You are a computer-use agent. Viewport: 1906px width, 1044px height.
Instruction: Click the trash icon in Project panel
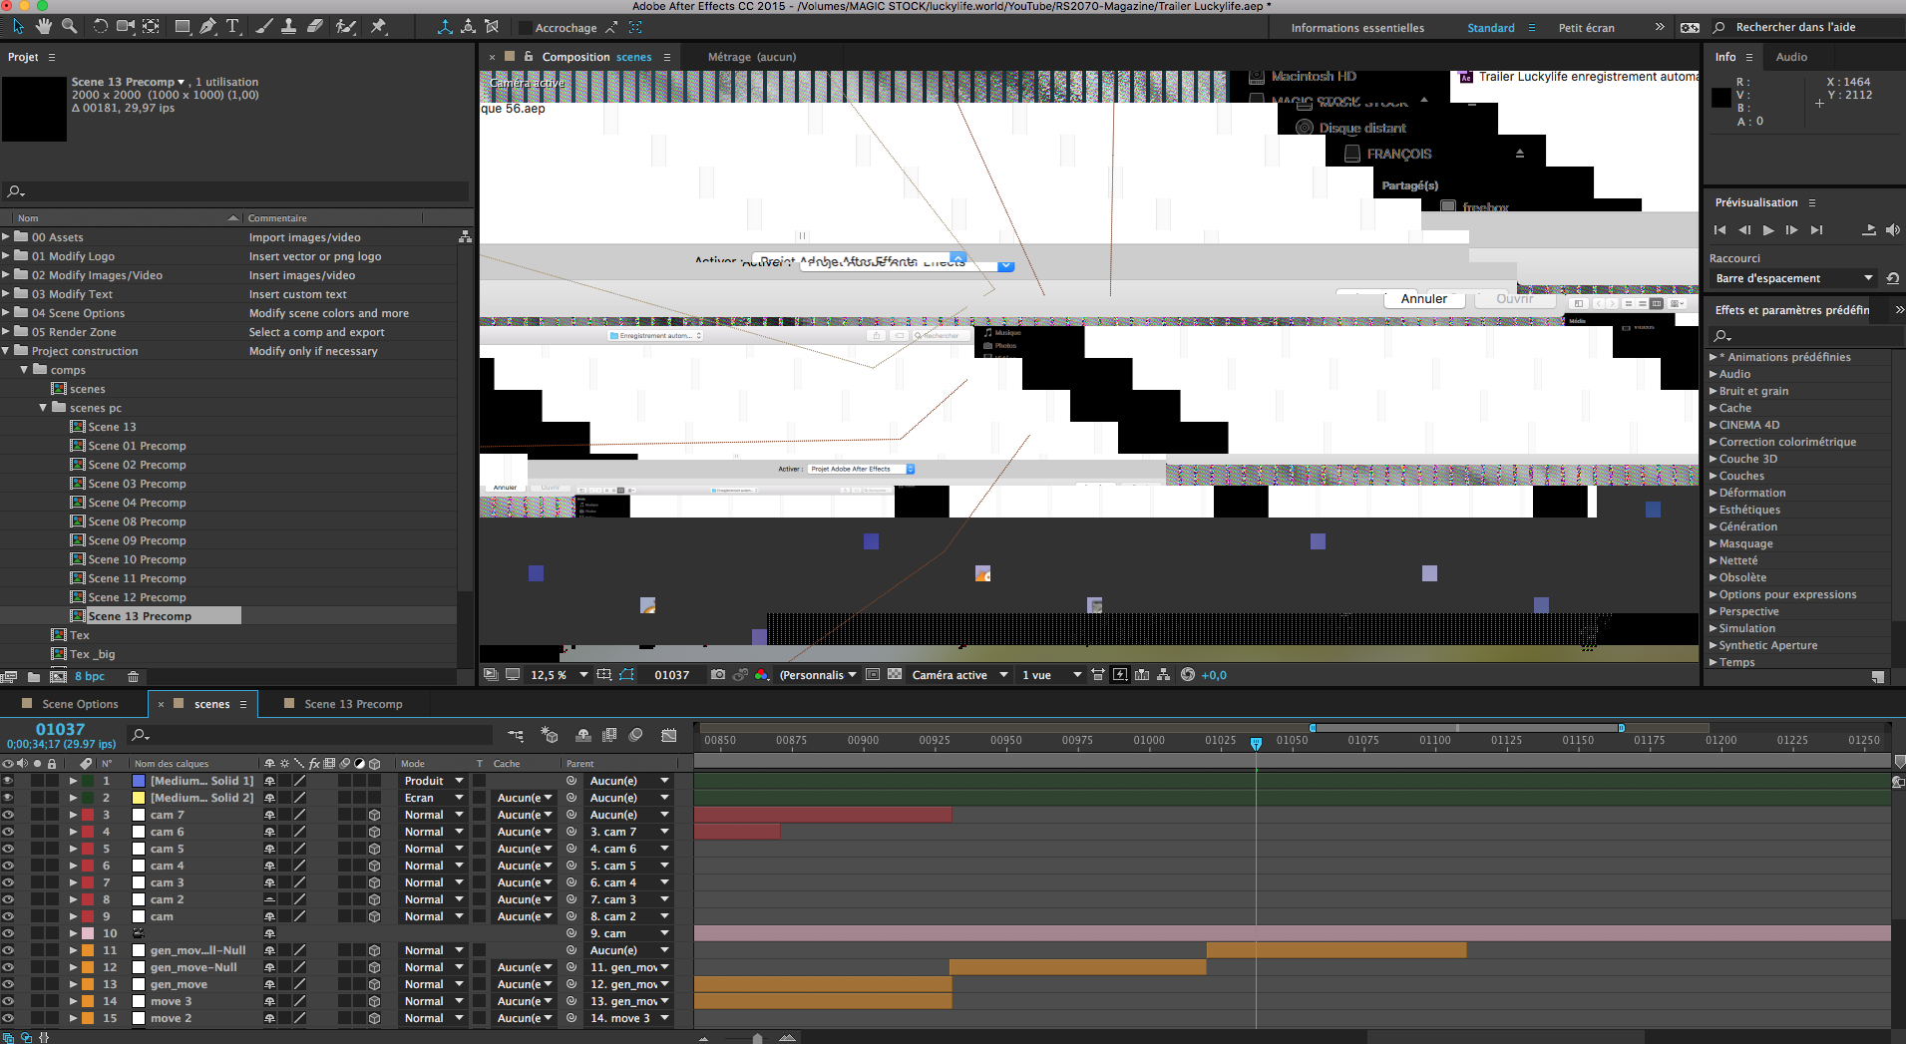(133, 676)
